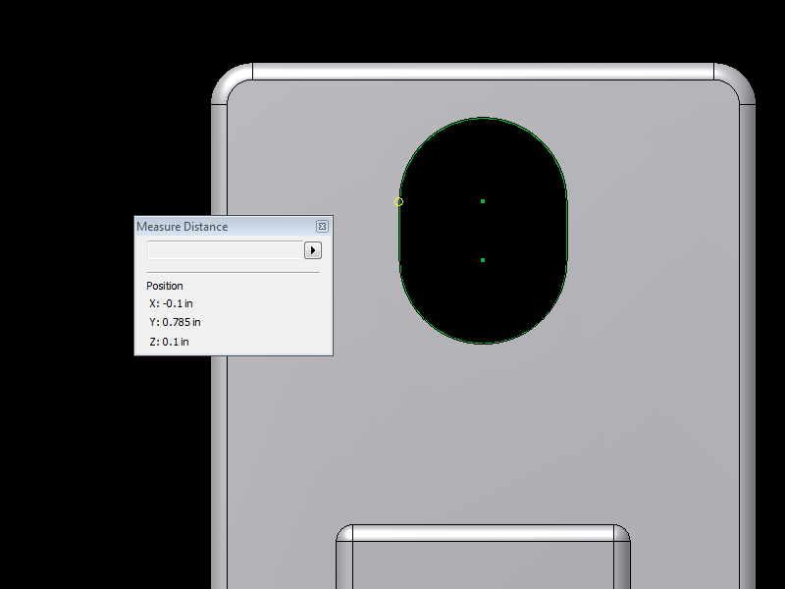The image size is (785, 589).
Task: Select the Y: 0.785 in position value
Action: click(x=175, y=322)
